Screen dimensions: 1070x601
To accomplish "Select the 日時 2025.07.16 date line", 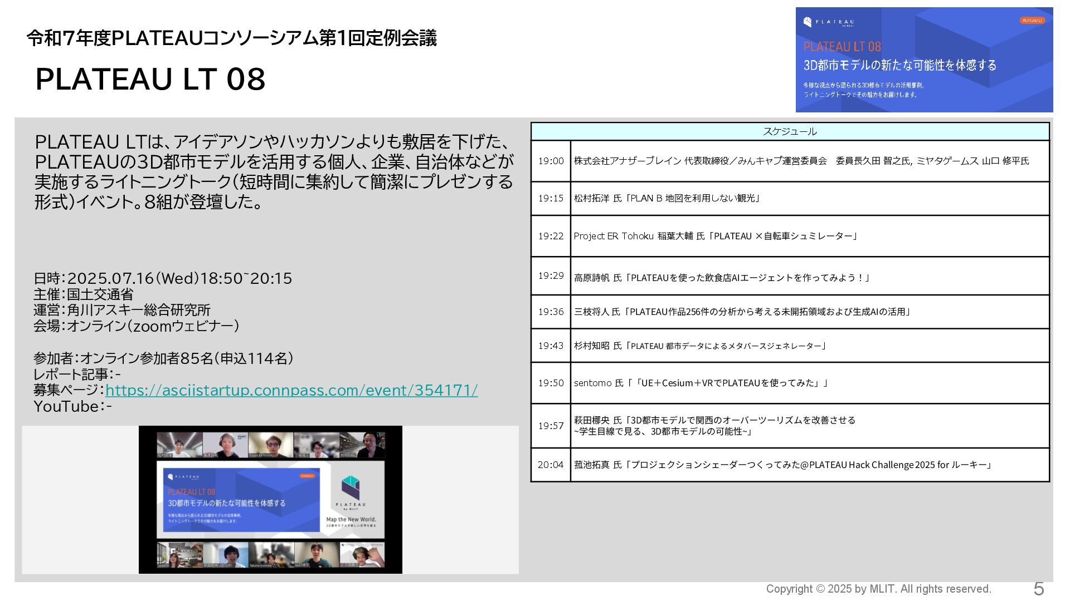I will click(x=163, y=278).
